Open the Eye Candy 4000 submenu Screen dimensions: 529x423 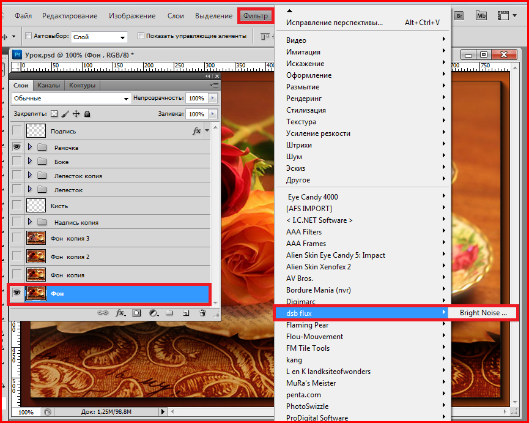coord(363,197)
